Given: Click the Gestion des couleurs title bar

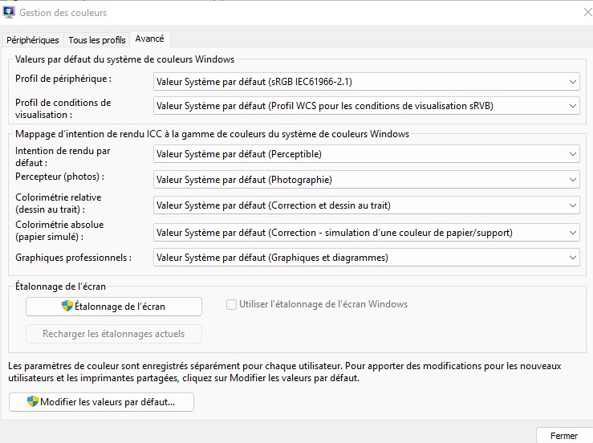Looking at the screenshot, I should pos(281,12).
